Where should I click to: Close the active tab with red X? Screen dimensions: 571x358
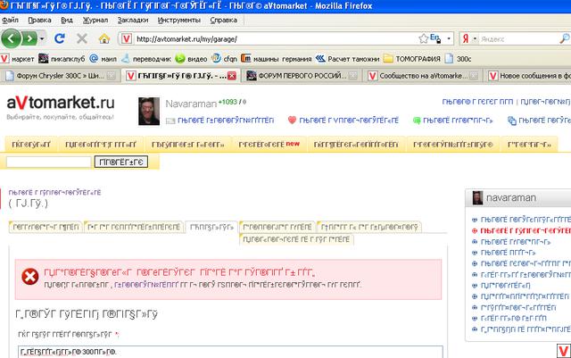pyautogui.click(x=232, y=76)
